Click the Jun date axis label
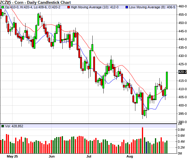 coord(52,156)
